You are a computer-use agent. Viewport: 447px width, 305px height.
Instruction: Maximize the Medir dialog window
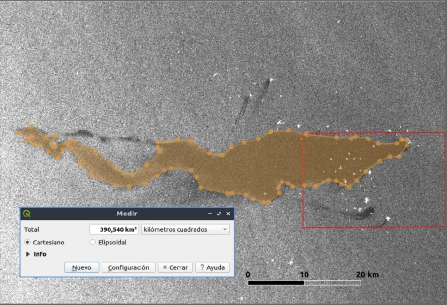click(x=219, y=213)
